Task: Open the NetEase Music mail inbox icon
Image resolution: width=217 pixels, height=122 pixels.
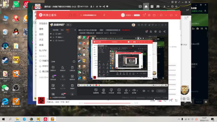Action: [154, 15]
